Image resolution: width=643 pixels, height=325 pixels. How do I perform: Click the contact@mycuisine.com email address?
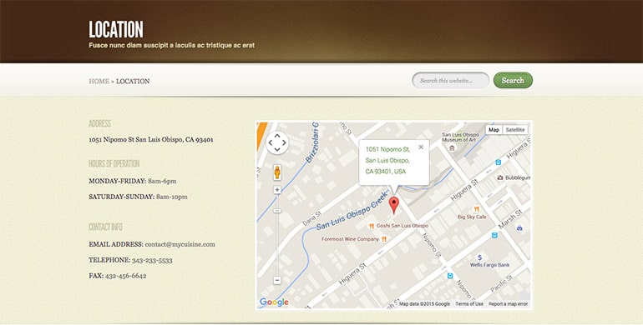[x=180, y=244]
